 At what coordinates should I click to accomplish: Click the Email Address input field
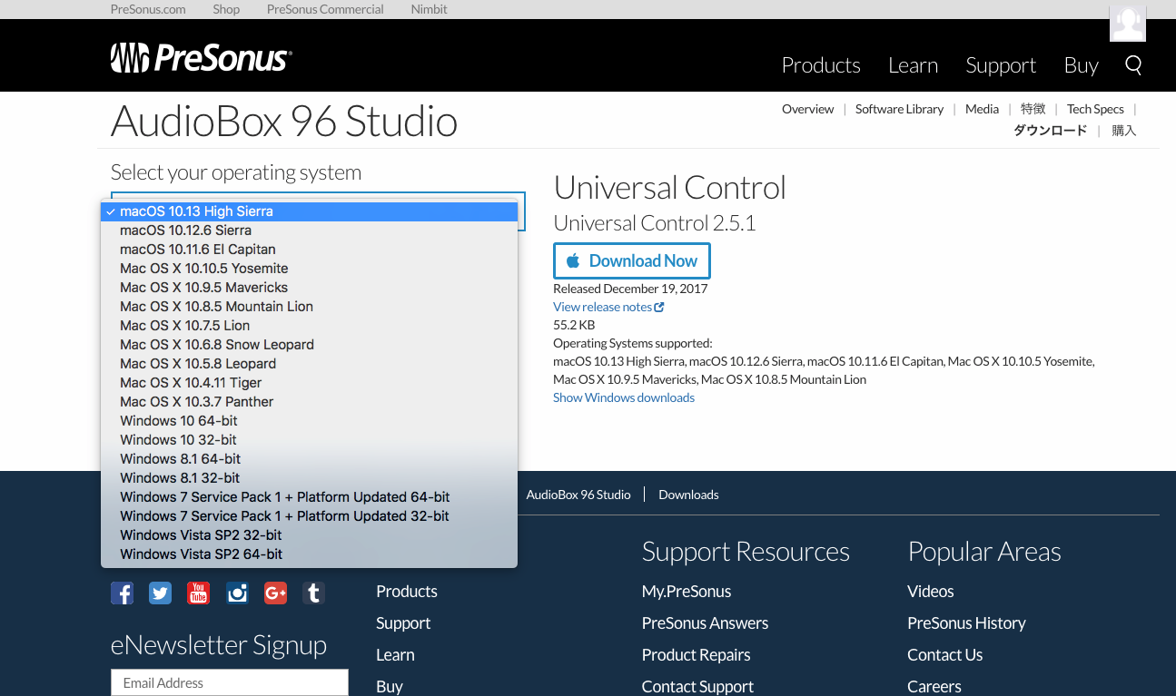click(x=230, y=682)
